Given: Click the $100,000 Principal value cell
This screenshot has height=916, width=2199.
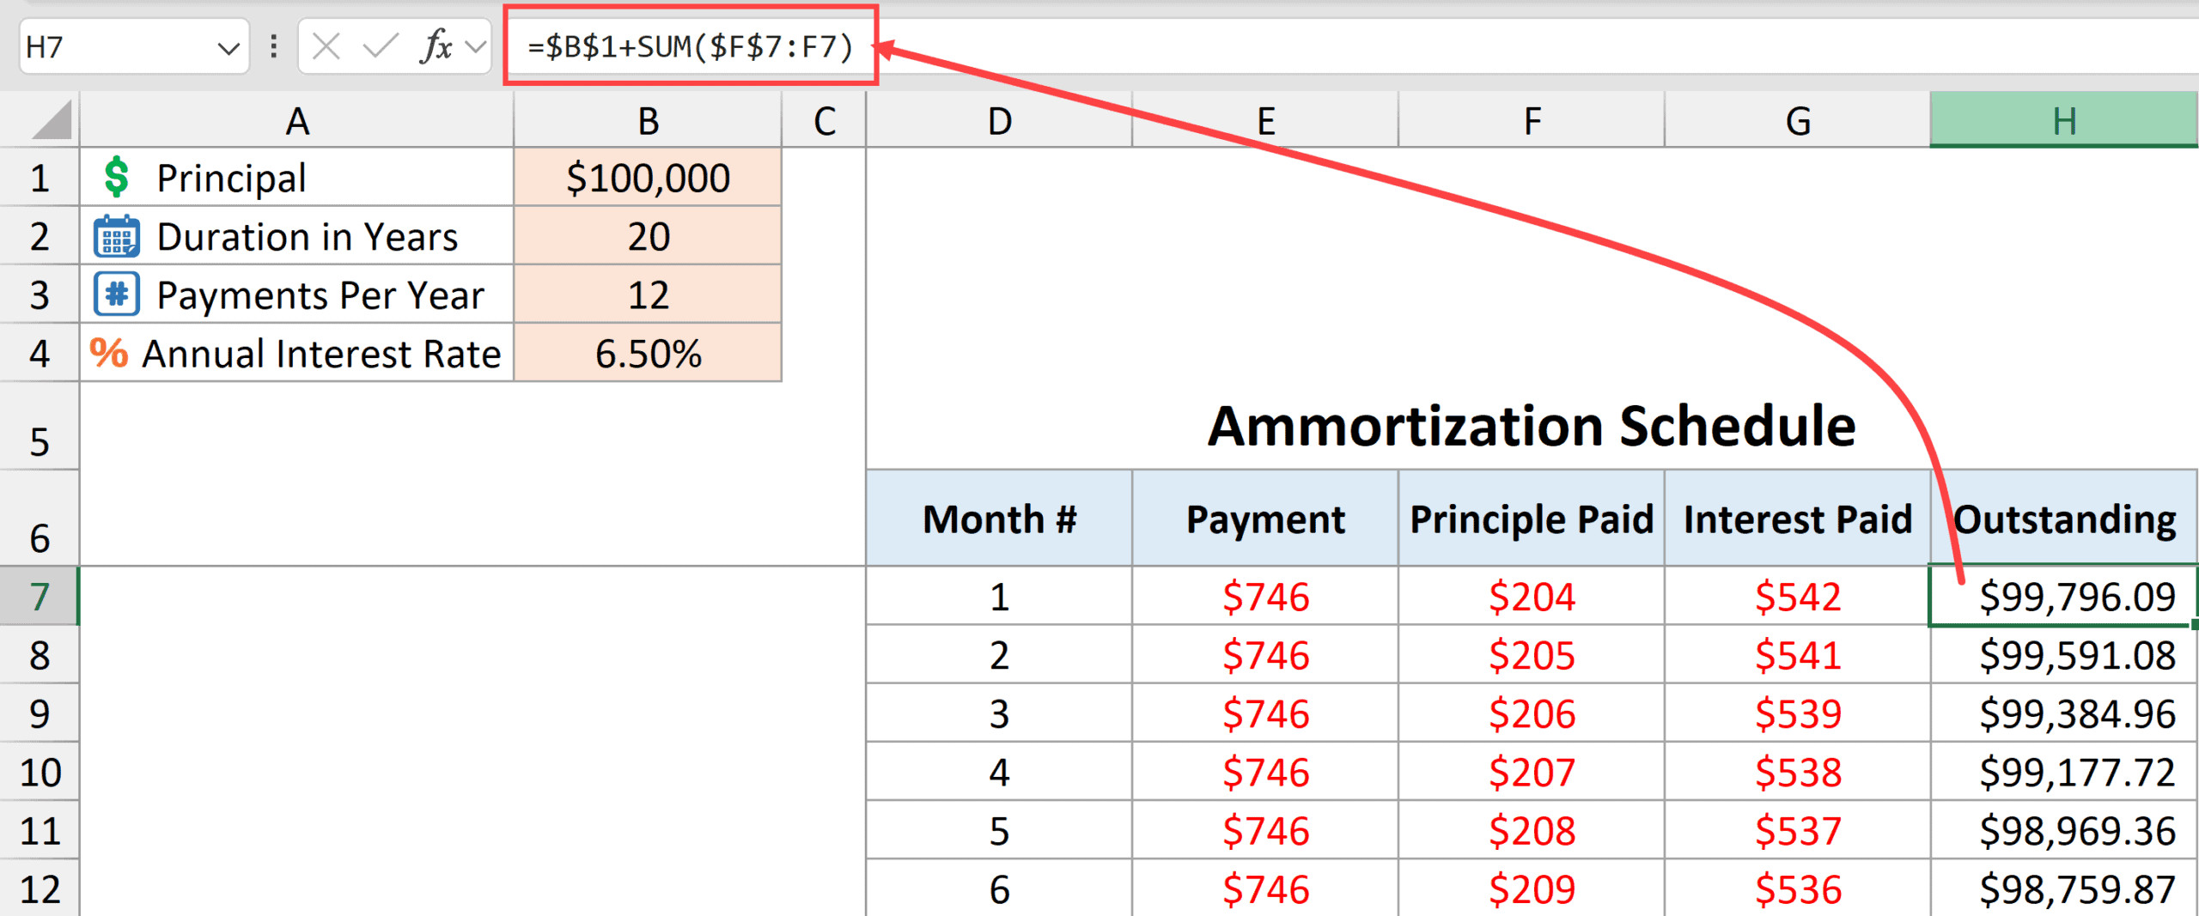Looking at the screenshot, I should point(648,178).
